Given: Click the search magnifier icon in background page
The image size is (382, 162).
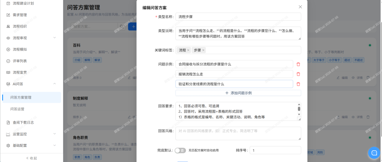Looking at the screenshot, I should (121, 26).
